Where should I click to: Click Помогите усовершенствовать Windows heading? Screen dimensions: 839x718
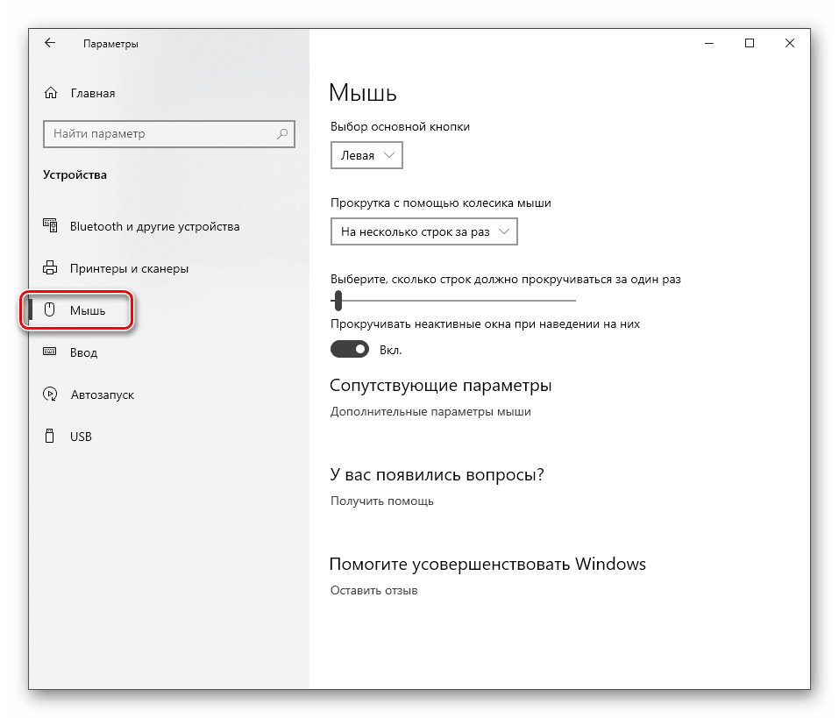pyautogui.click(x=487, y=564)
